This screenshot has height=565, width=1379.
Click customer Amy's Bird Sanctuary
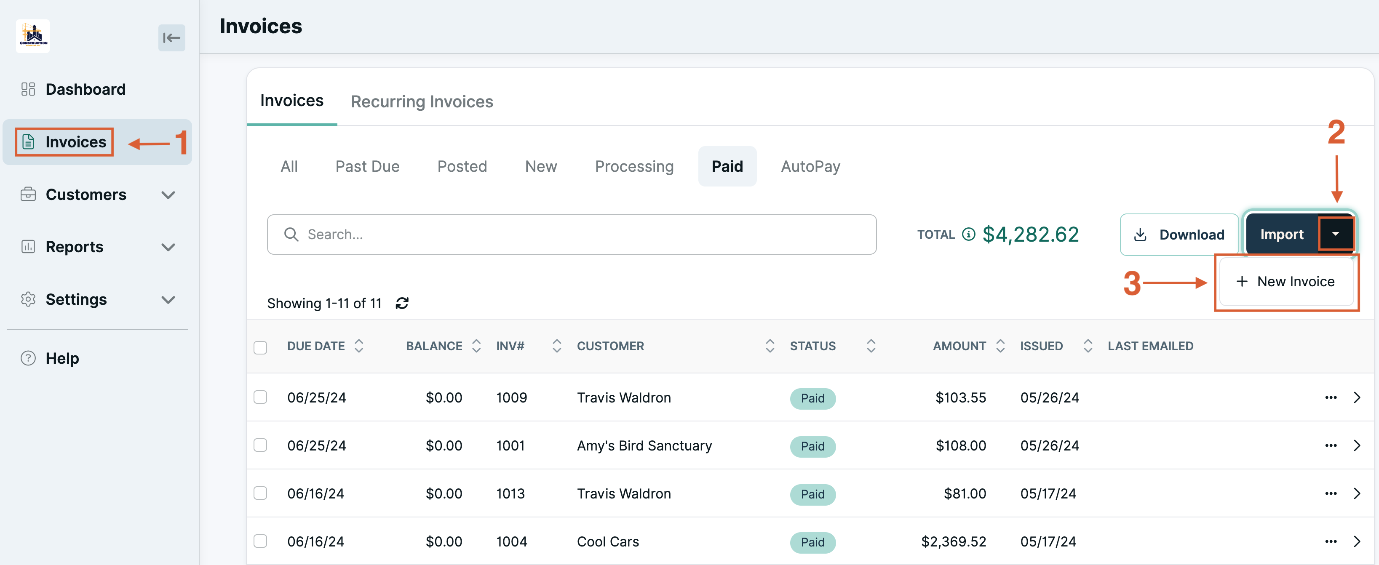[x=644, y=446]
